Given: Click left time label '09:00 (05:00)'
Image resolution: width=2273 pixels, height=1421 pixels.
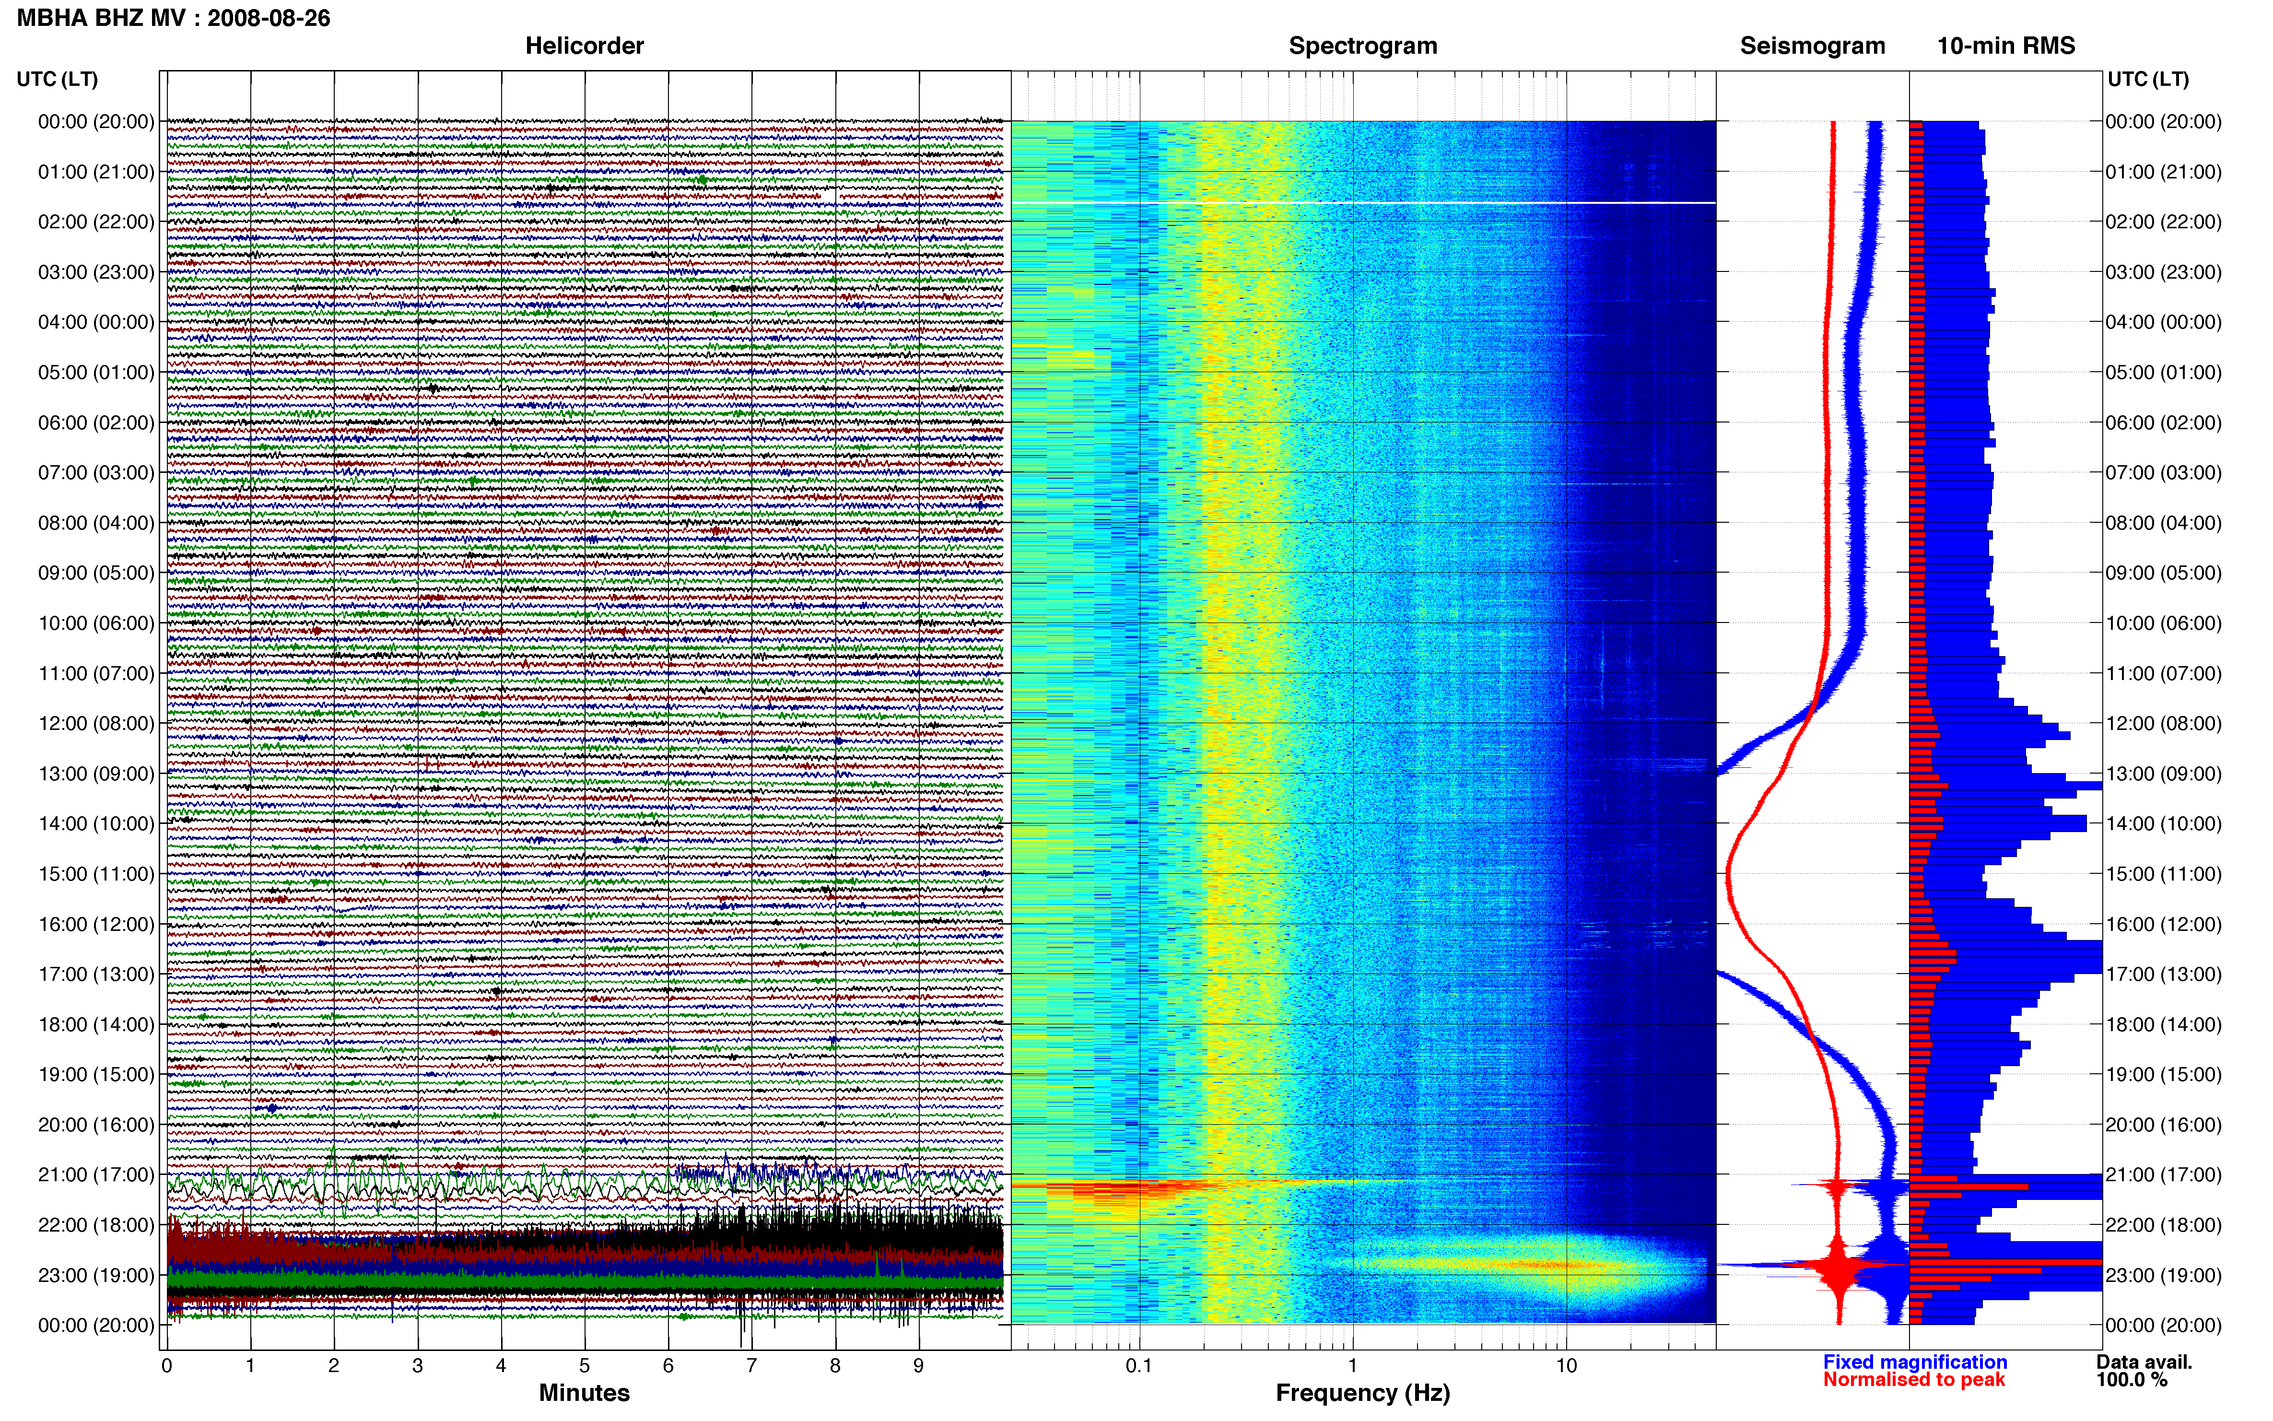Looking at the screenshot, I should [96, 573].
